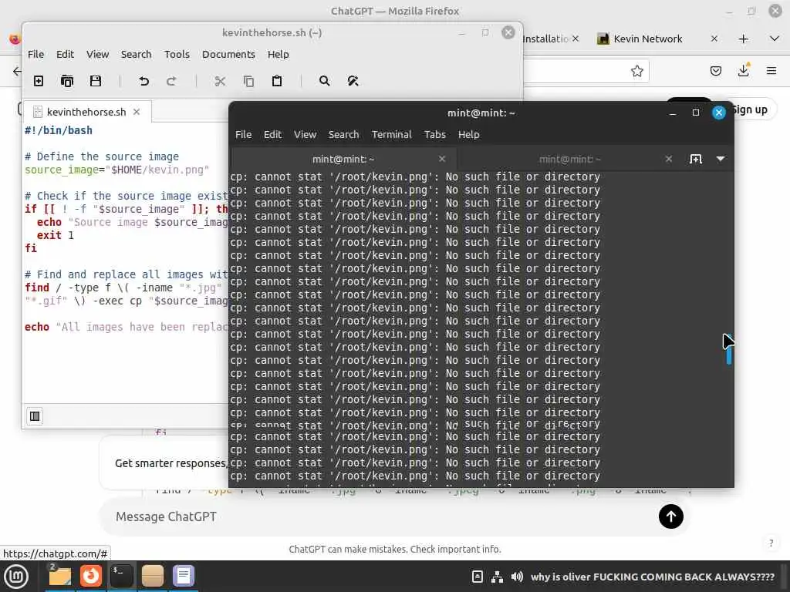
Task: Save kevinthehorse.sh with the floppy icon
Action: tap(96, 81)
